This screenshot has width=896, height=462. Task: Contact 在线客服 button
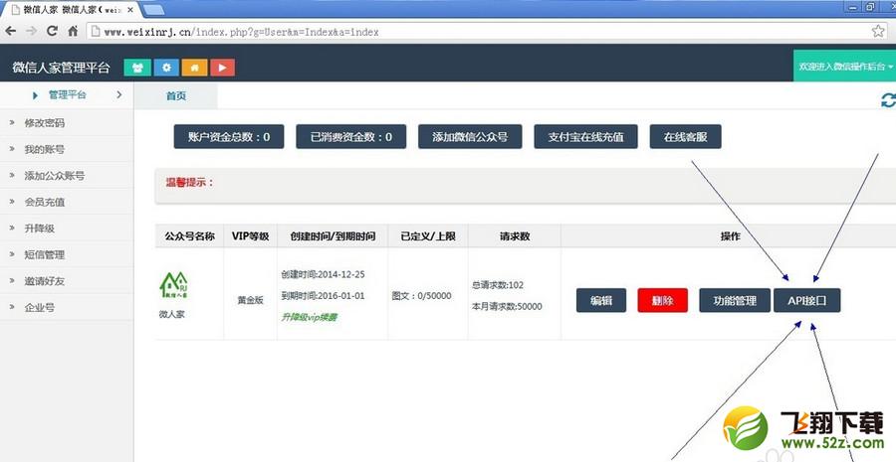point(685,137)
